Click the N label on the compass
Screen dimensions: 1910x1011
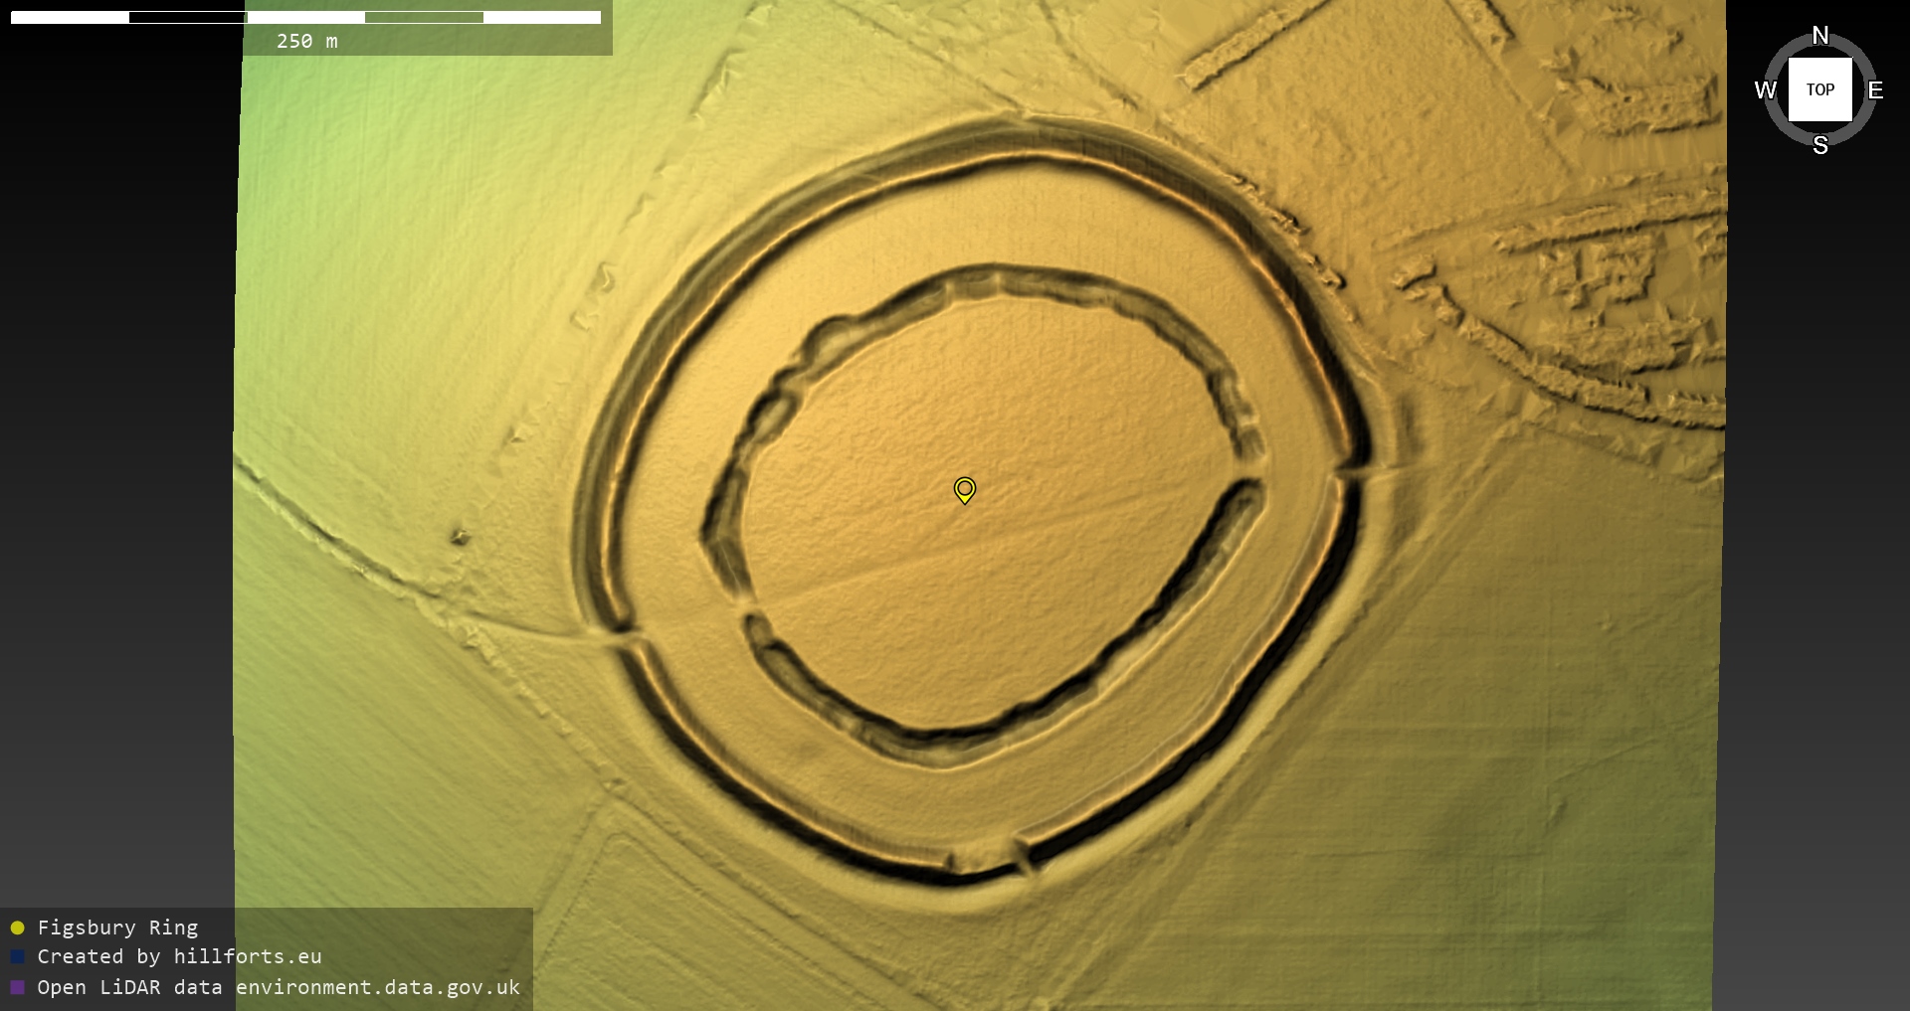(1819, 36)
